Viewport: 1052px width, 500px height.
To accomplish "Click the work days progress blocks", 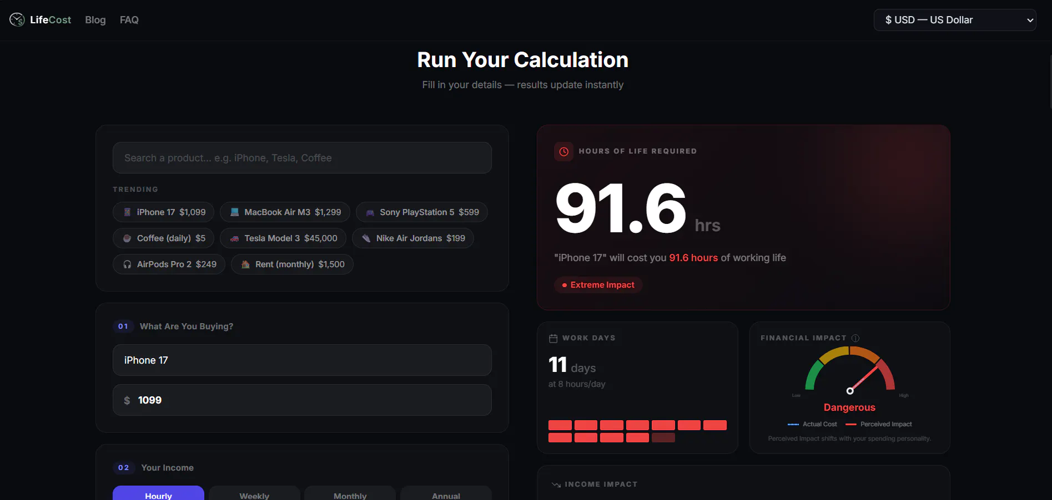I will (637, 431).
